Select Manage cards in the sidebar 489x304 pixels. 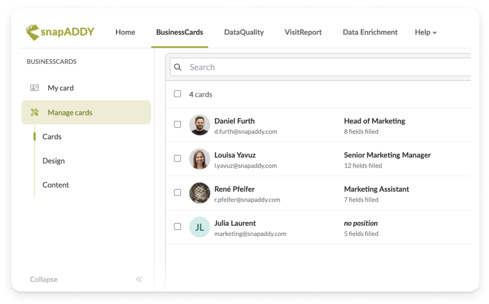pyautogui.click(x=86, y=112)
